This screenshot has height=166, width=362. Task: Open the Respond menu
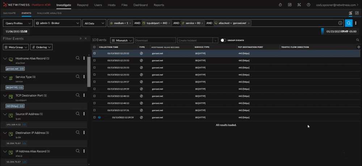tap(83, 5)
